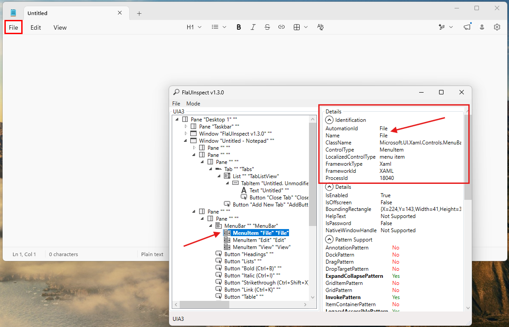Open Notepad settings gear icon
Screen dimensions: 509x327
tap(497, 27)
